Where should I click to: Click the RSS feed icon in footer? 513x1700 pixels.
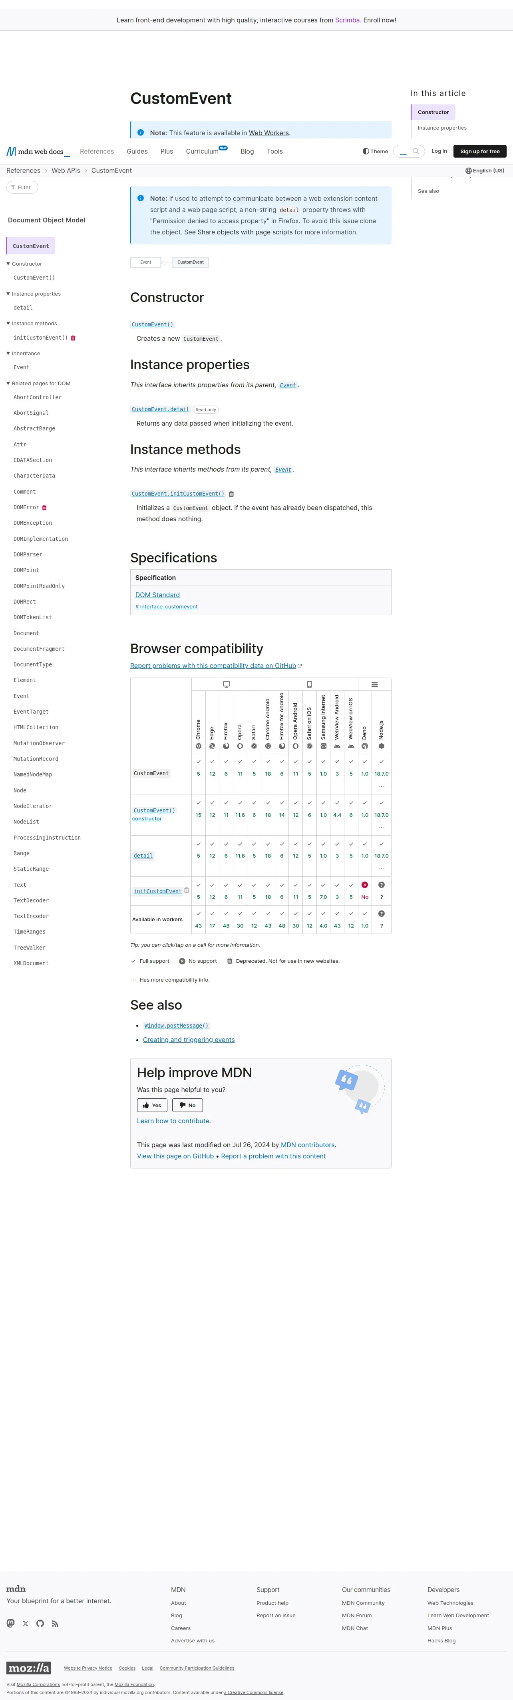pos(55,1623)
